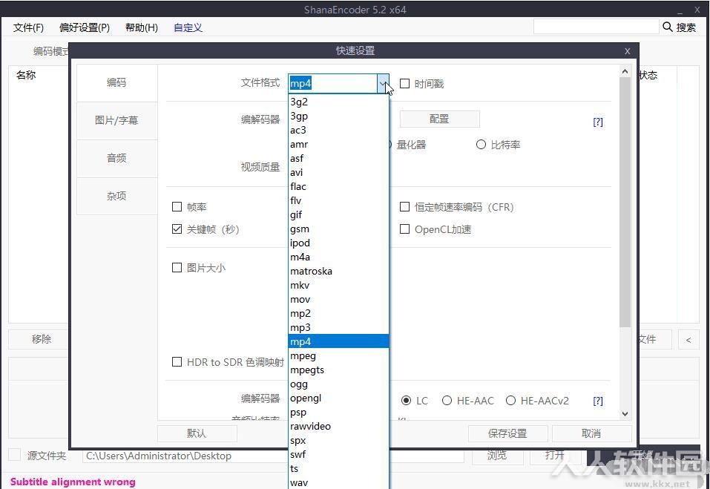Toggle the frame rate (帧率) checkbox
This screenshot has height=489, width=710.
(x=177, y=207)
